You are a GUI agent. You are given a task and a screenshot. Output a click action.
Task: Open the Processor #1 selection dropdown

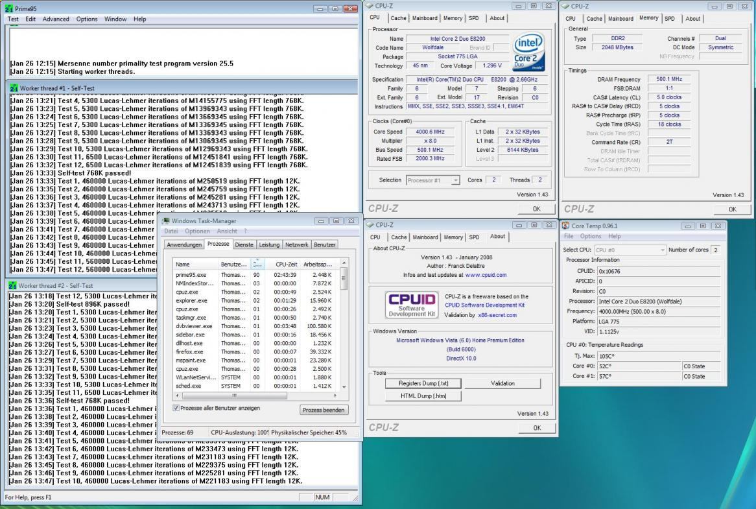[432, 180]
